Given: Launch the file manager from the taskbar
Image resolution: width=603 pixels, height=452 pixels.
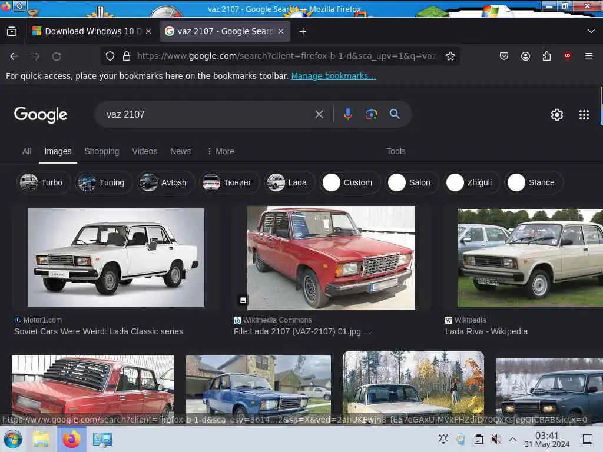Looking at the screenshot, I should [41, 439].
